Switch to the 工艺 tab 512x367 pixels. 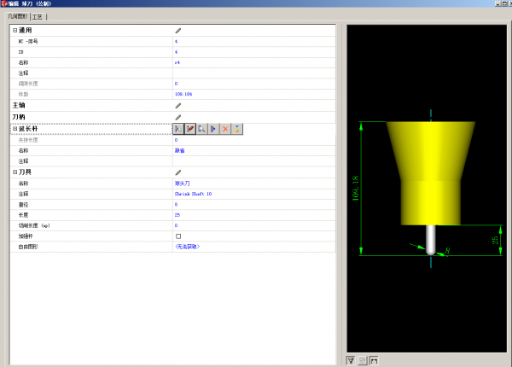(38, 17)
